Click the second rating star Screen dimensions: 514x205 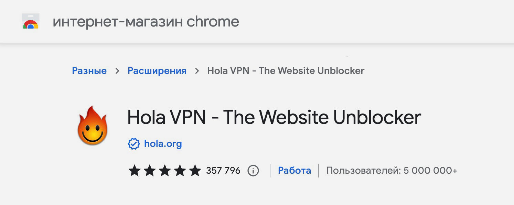pyautogui.click(x=149, y=171)
